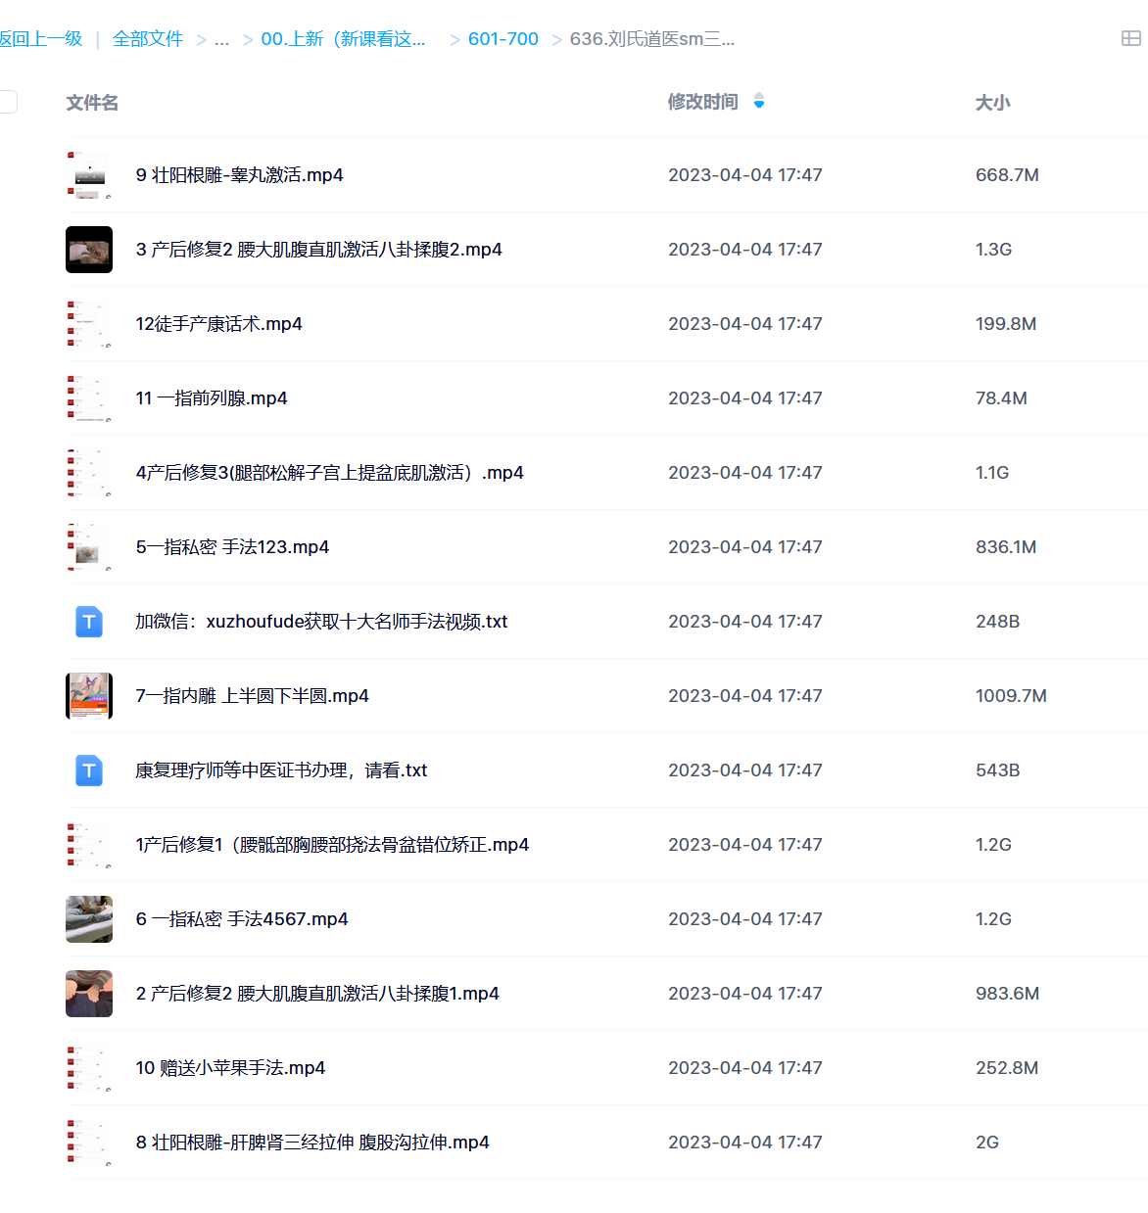This screenshot has height=1213, width=1148.
Task: Toggle sort order on the 修改时间 column
Action: pos(759,101)
